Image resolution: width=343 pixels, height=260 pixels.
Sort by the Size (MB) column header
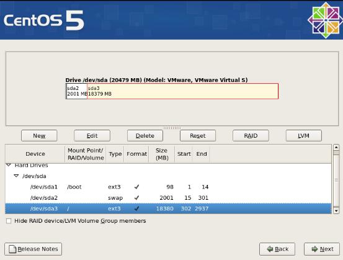162,154
